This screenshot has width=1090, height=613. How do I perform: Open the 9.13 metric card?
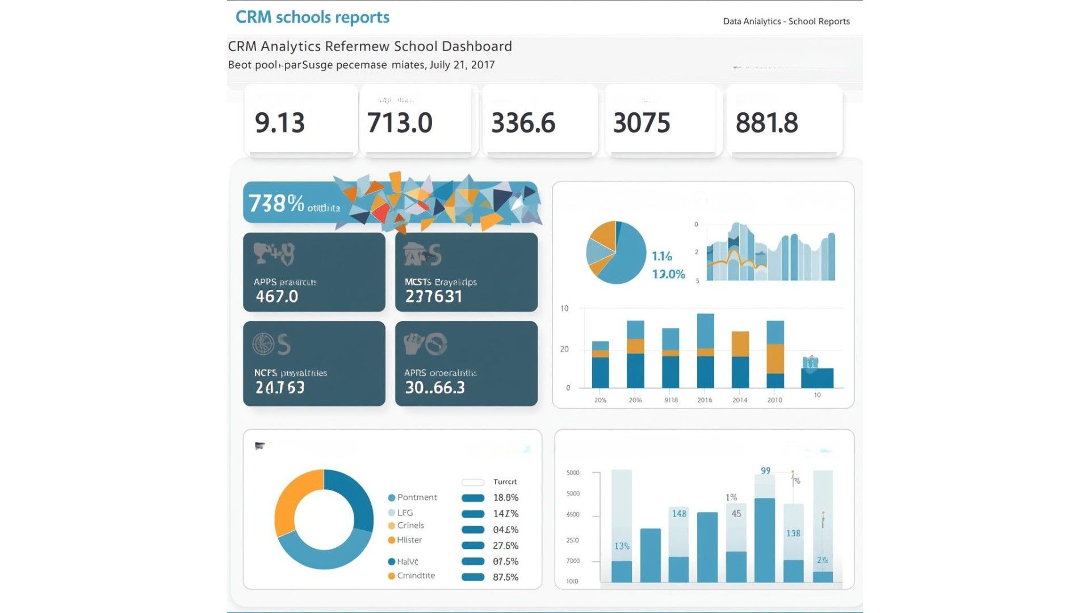[301, 121]
